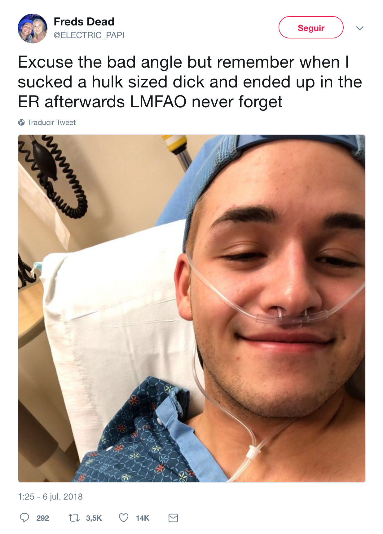
Task: Retweet using the retweet arrows icon
Action: coord(74,518)
